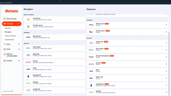This screenshot has height=96, width=171.
Task: Select PaysafeCard lock icon under Retragere
Action: [x=28, y=76]
